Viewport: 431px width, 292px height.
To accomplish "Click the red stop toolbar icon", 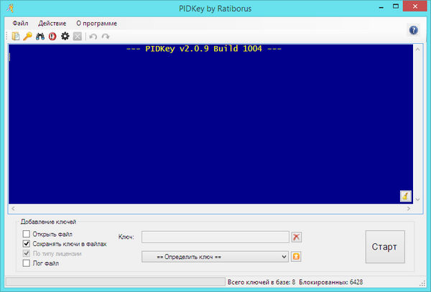I will (x=52, y=36).
